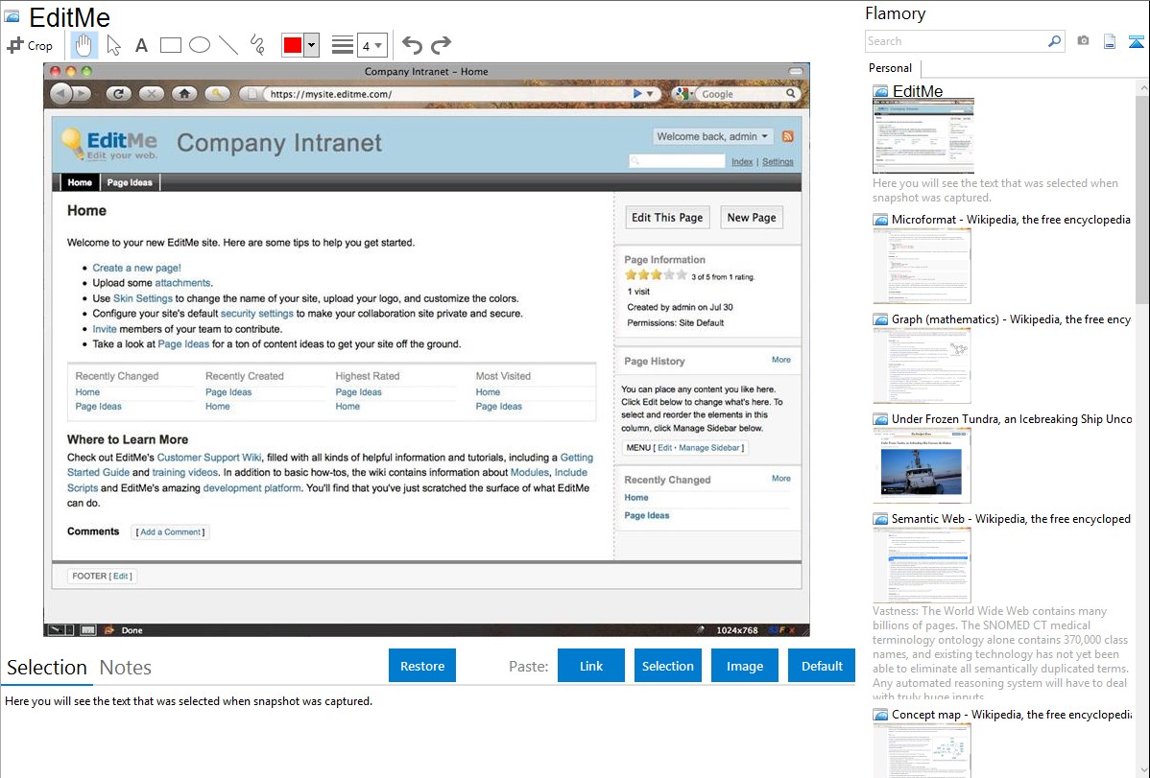Select the freehand scribble tool
Screen dimensions: 1150x778
click(257, 45)
